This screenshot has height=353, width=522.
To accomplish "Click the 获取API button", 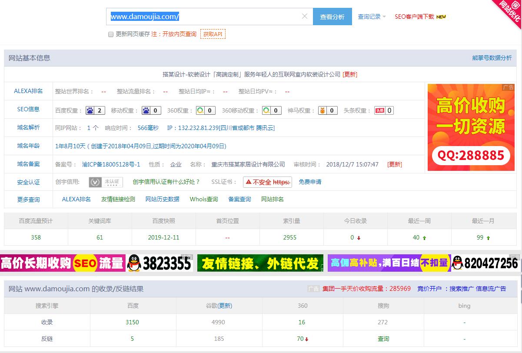I will [213, 34].
